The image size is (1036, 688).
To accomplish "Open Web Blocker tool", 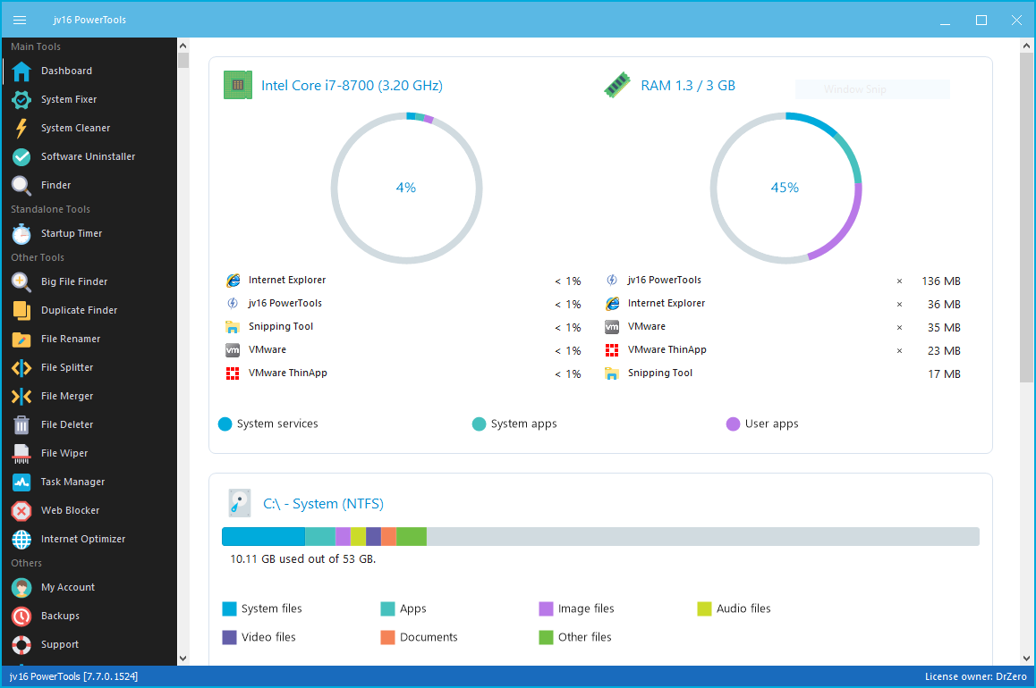I will point(89,510).
